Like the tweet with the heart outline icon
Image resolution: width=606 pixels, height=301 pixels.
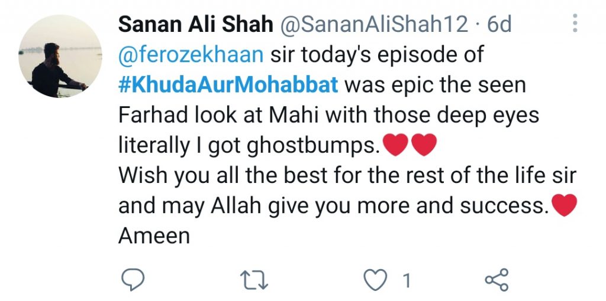376,280
